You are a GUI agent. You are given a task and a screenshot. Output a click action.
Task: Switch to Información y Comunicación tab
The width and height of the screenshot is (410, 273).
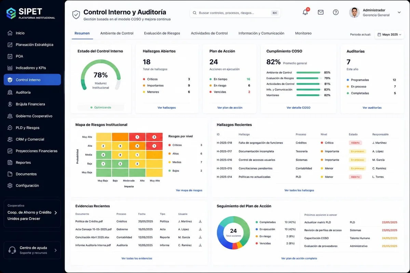[x=261, y=33]
